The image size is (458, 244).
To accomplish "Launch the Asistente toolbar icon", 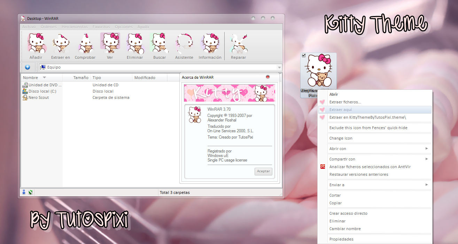I will 184,43.
